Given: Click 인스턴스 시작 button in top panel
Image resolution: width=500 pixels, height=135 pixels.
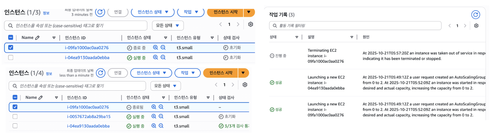Looking at the screenshot, I should tap(225, 12).
